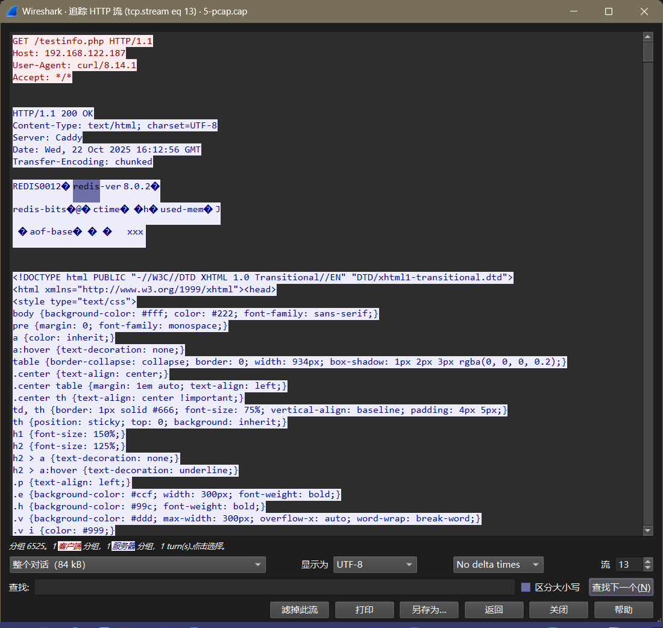Click the table {border-collapse: collapse line

(290, 362)
